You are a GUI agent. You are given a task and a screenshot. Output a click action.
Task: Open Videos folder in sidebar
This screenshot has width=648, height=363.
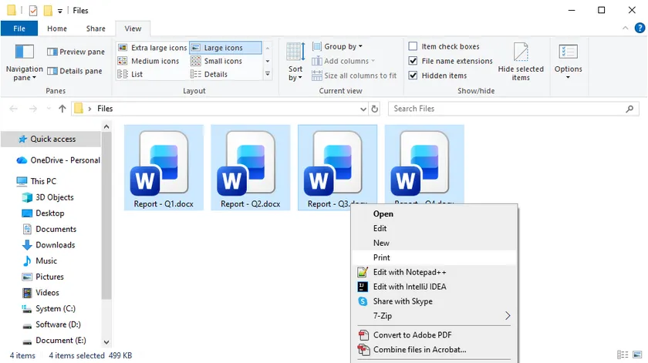(x=40, y=293)
